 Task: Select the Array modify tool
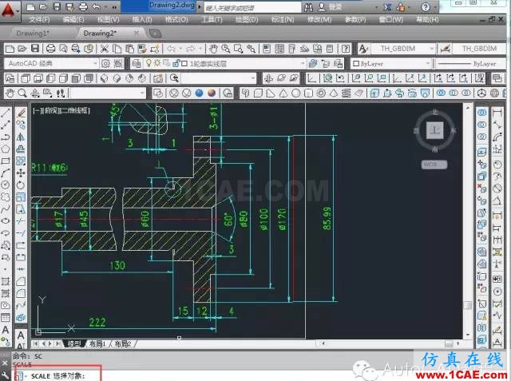(x=21, y=161)
